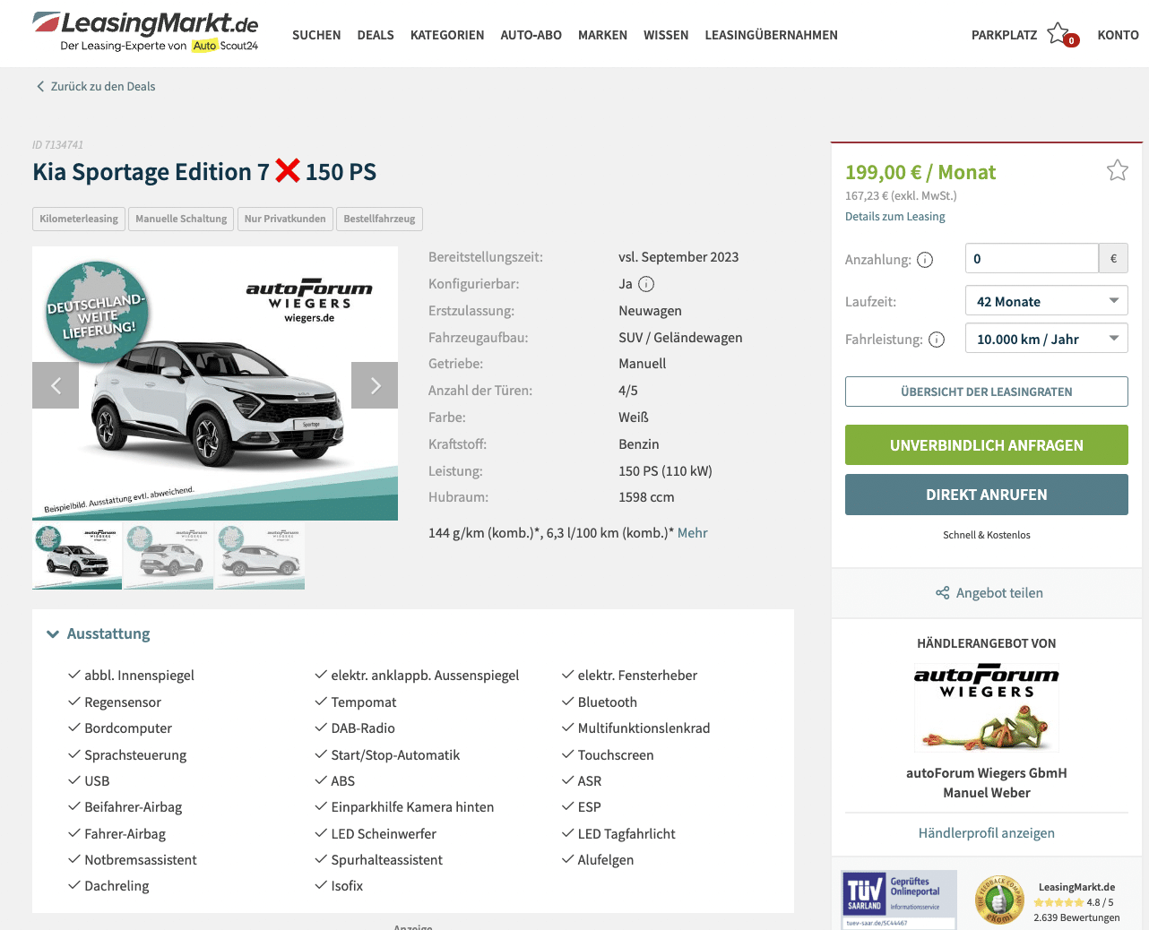Screen dimensions: 1149x930
Task: Click the 199,00 € / Monat price
Action: pyautogui.click(x=920, y=172)
